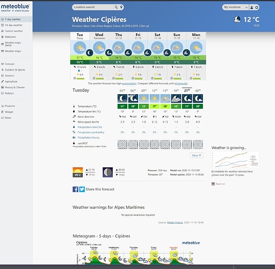This screenshot has height=269, width=275.
Task: Open Weather maps (beta) in sidebar
Action: [12, 44]
